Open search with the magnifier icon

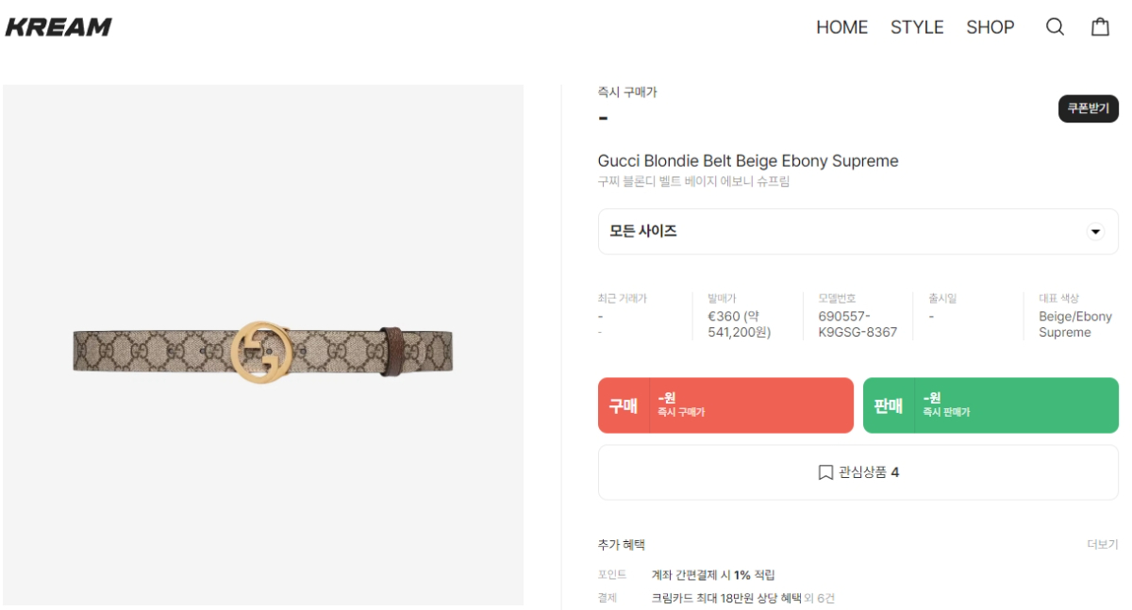coord(1055,27)
